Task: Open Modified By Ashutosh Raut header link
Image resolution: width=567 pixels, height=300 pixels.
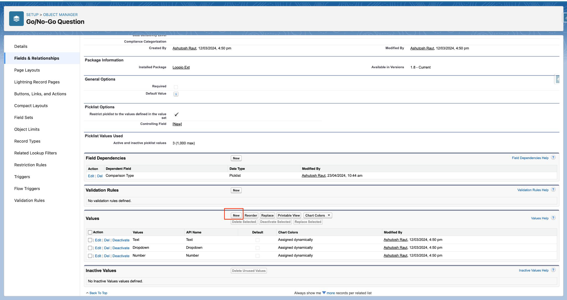Action: [x=422, y=48]
